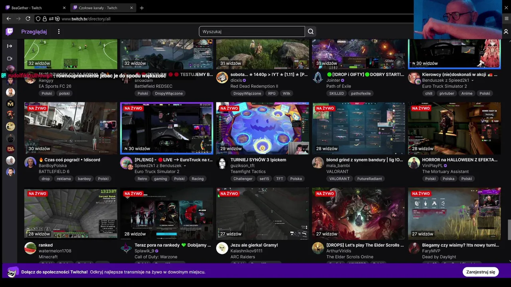Click the Zarejestruj się button
511x287 pixels.
click(481, 272)
